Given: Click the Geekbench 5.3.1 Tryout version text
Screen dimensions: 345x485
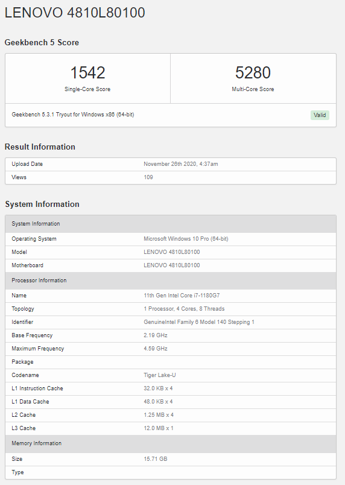Looking at the screenshot, I should pyautogui.click(x=73, y=115).
